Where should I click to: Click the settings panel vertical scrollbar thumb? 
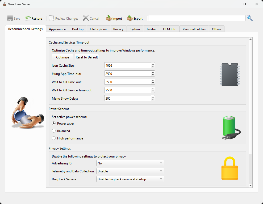click(251, 97)
